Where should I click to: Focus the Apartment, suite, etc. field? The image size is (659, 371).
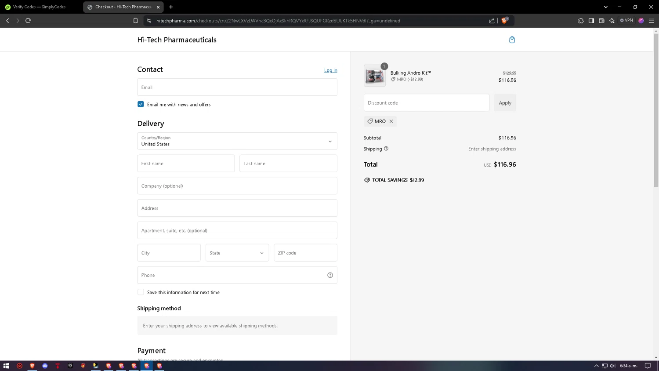[x=237, y=230]
